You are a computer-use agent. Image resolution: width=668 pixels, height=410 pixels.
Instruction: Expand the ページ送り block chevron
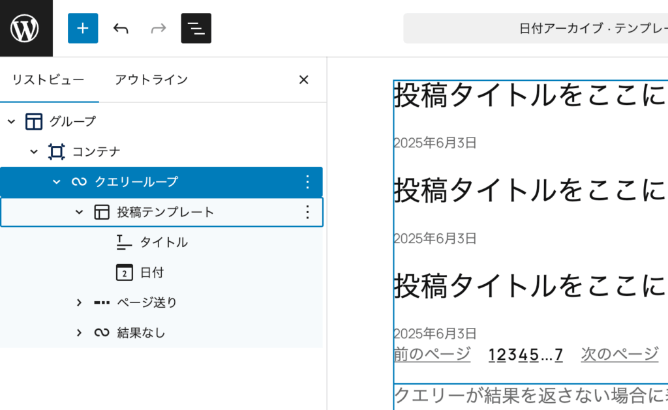(x=79, y=302)
